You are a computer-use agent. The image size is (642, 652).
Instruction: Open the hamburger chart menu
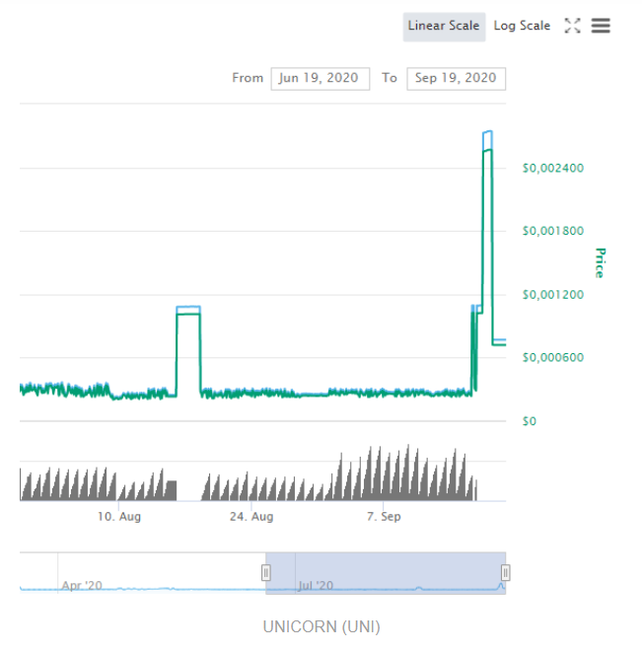click(601, 26)
